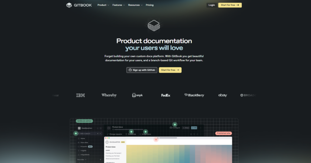Image resolution: width=311 pixels, height=163 pixels.
Task: Open Change requests tab in editor
Action: click(114, 134)
